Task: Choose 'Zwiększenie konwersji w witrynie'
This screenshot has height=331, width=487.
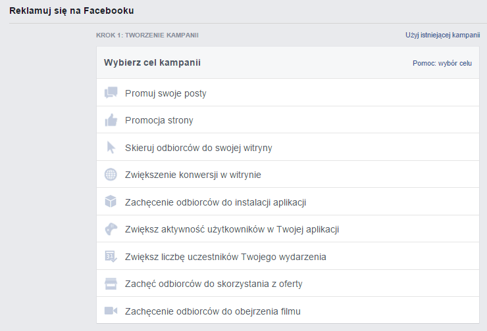Action: point(288,175)
